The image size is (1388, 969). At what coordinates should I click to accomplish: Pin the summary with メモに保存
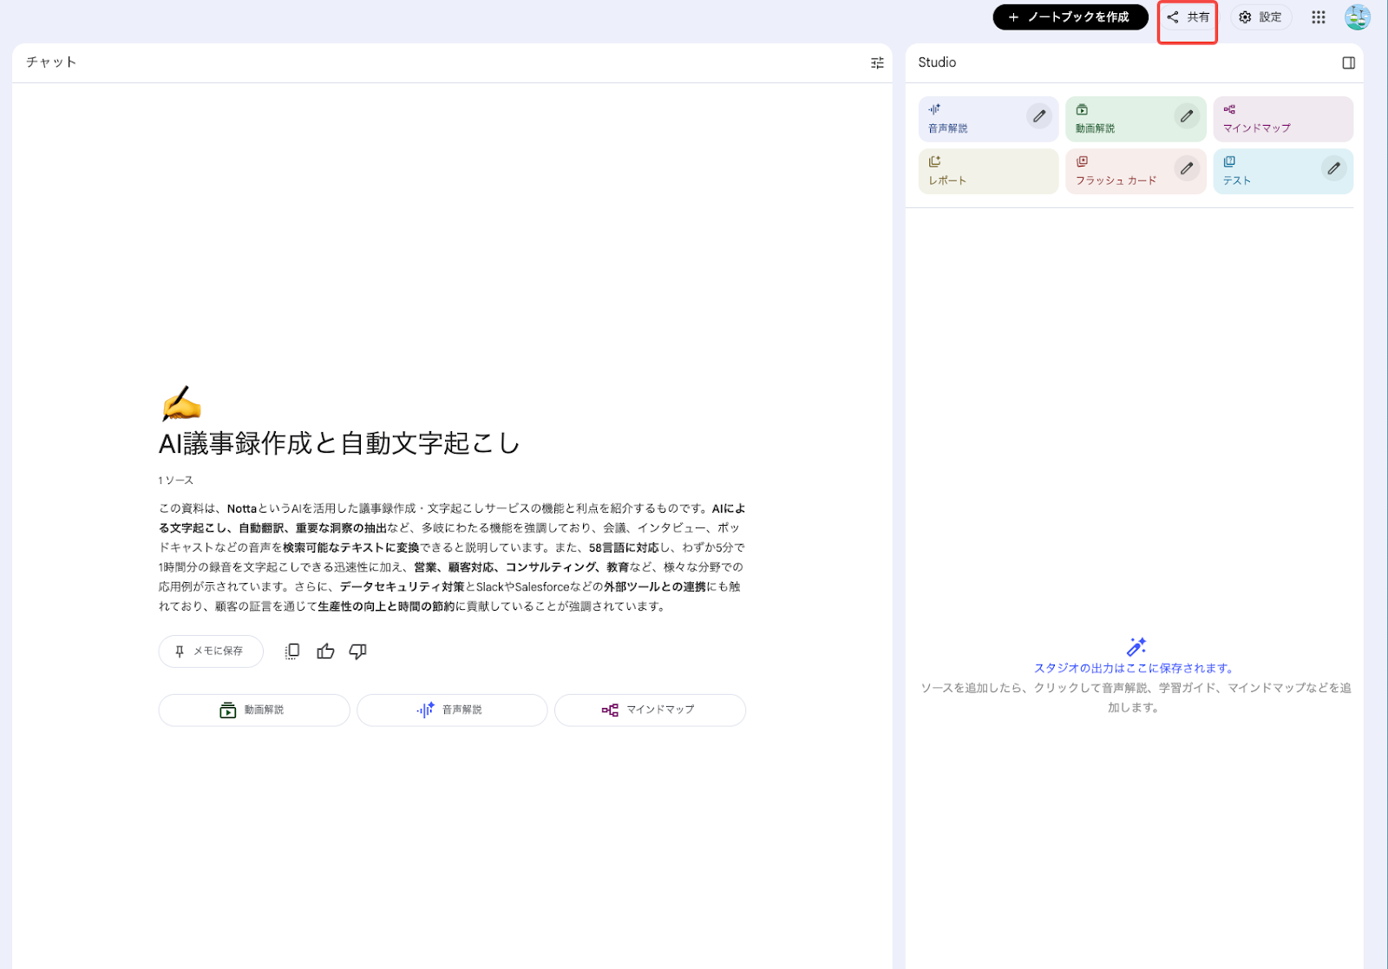tap(210, 651)
